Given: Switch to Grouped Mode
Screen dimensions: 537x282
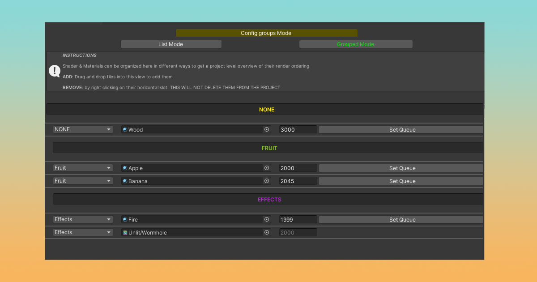Looking at the screenshot, I should point(356,44).
